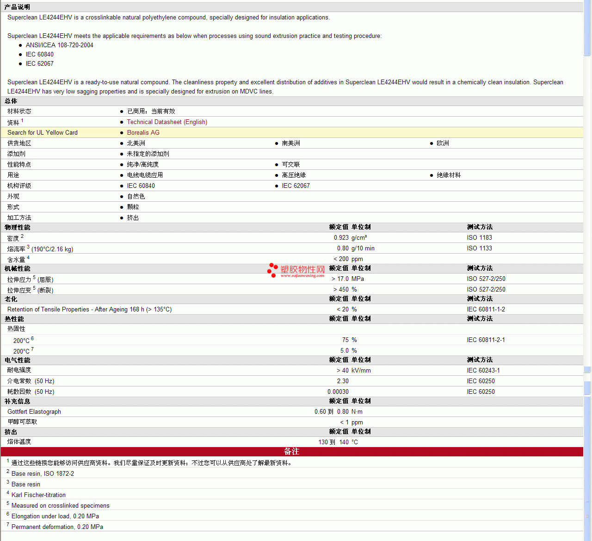This screenshot has height=541, width=592.
Task: Open the Borealis AG link
Action: 143,133
